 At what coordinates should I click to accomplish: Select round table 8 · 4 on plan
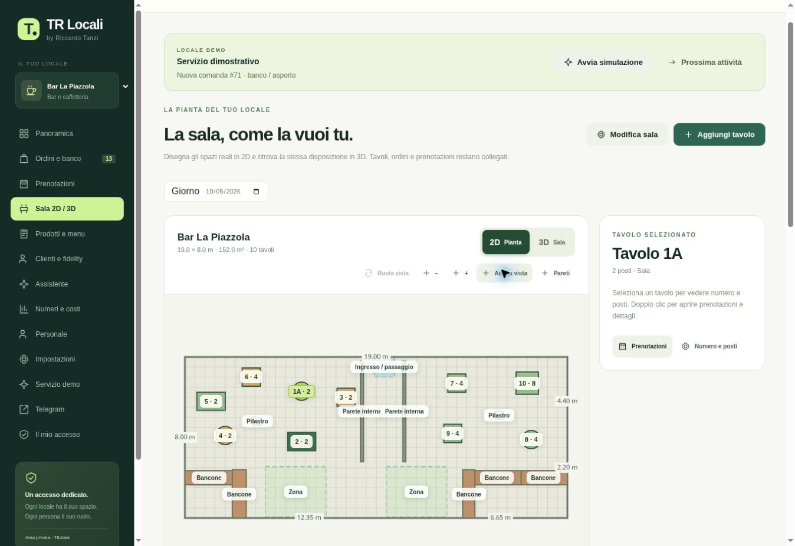tap(531, 439)
